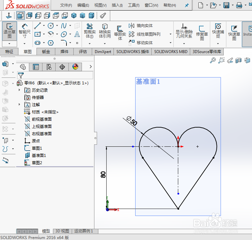Click Quick Snaps (快速捕捉)
This screenshot has width=252, height=240.
pos(218,31)
